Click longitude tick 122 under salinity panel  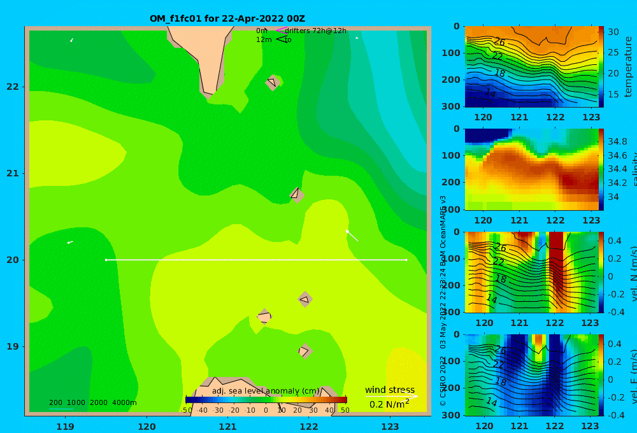pyautogui.click(x=555, y=220)
